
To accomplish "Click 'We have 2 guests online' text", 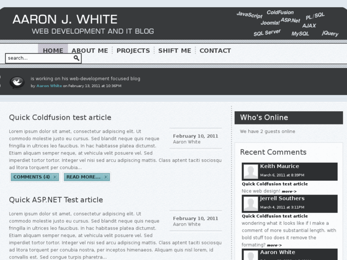I will [x=267, y=132].
